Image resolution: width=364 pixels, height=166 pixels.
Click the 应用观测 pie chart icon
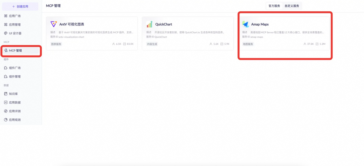[x=6, y=120]
